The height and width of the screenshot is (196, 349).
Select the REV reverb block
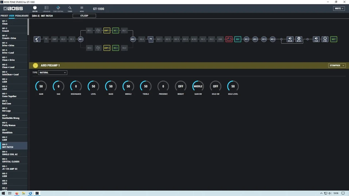237,39
